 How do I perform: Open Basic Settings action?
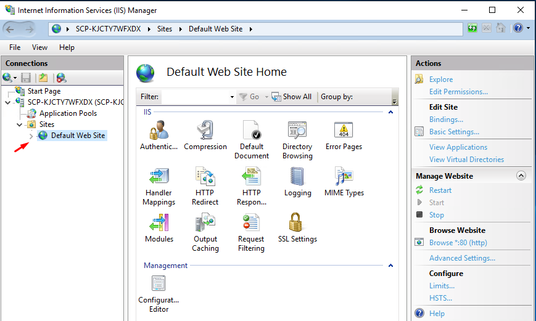point(454,132)
